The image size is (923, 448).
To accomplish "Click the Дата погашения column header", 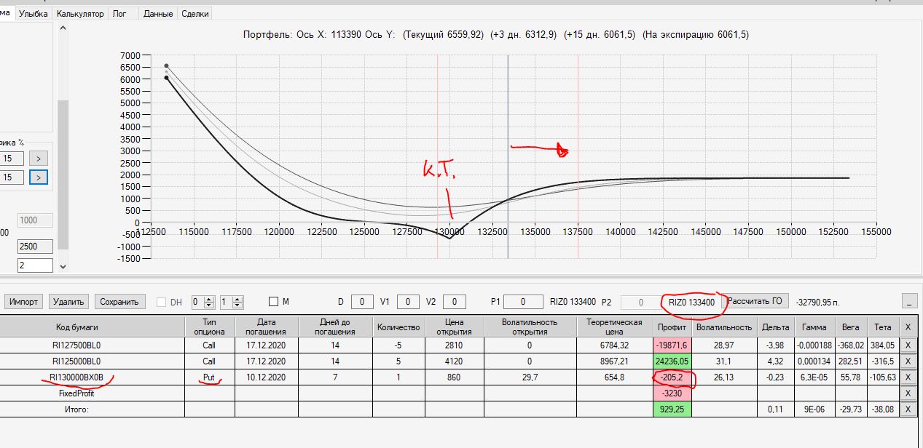I will click(x=267, y=327).
